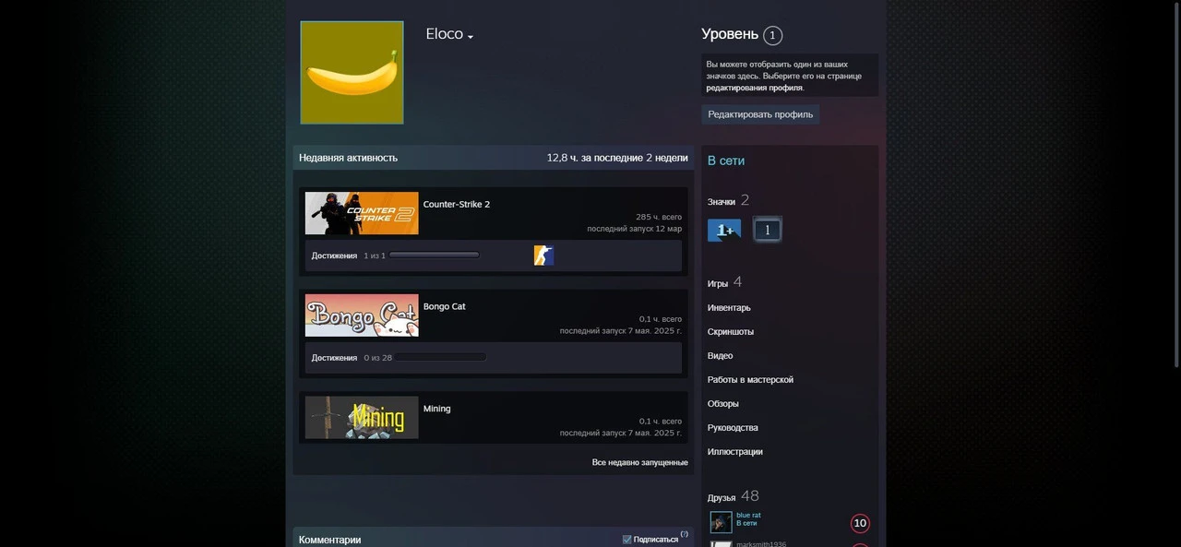Open the Скриншоты section

pyautogui.click(x=731, y=331)
